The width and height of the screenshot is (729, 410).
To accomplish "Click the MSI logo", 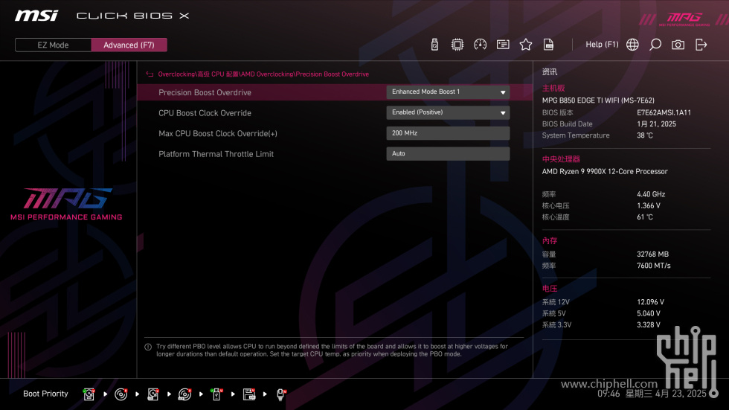I will coord(36,16).
